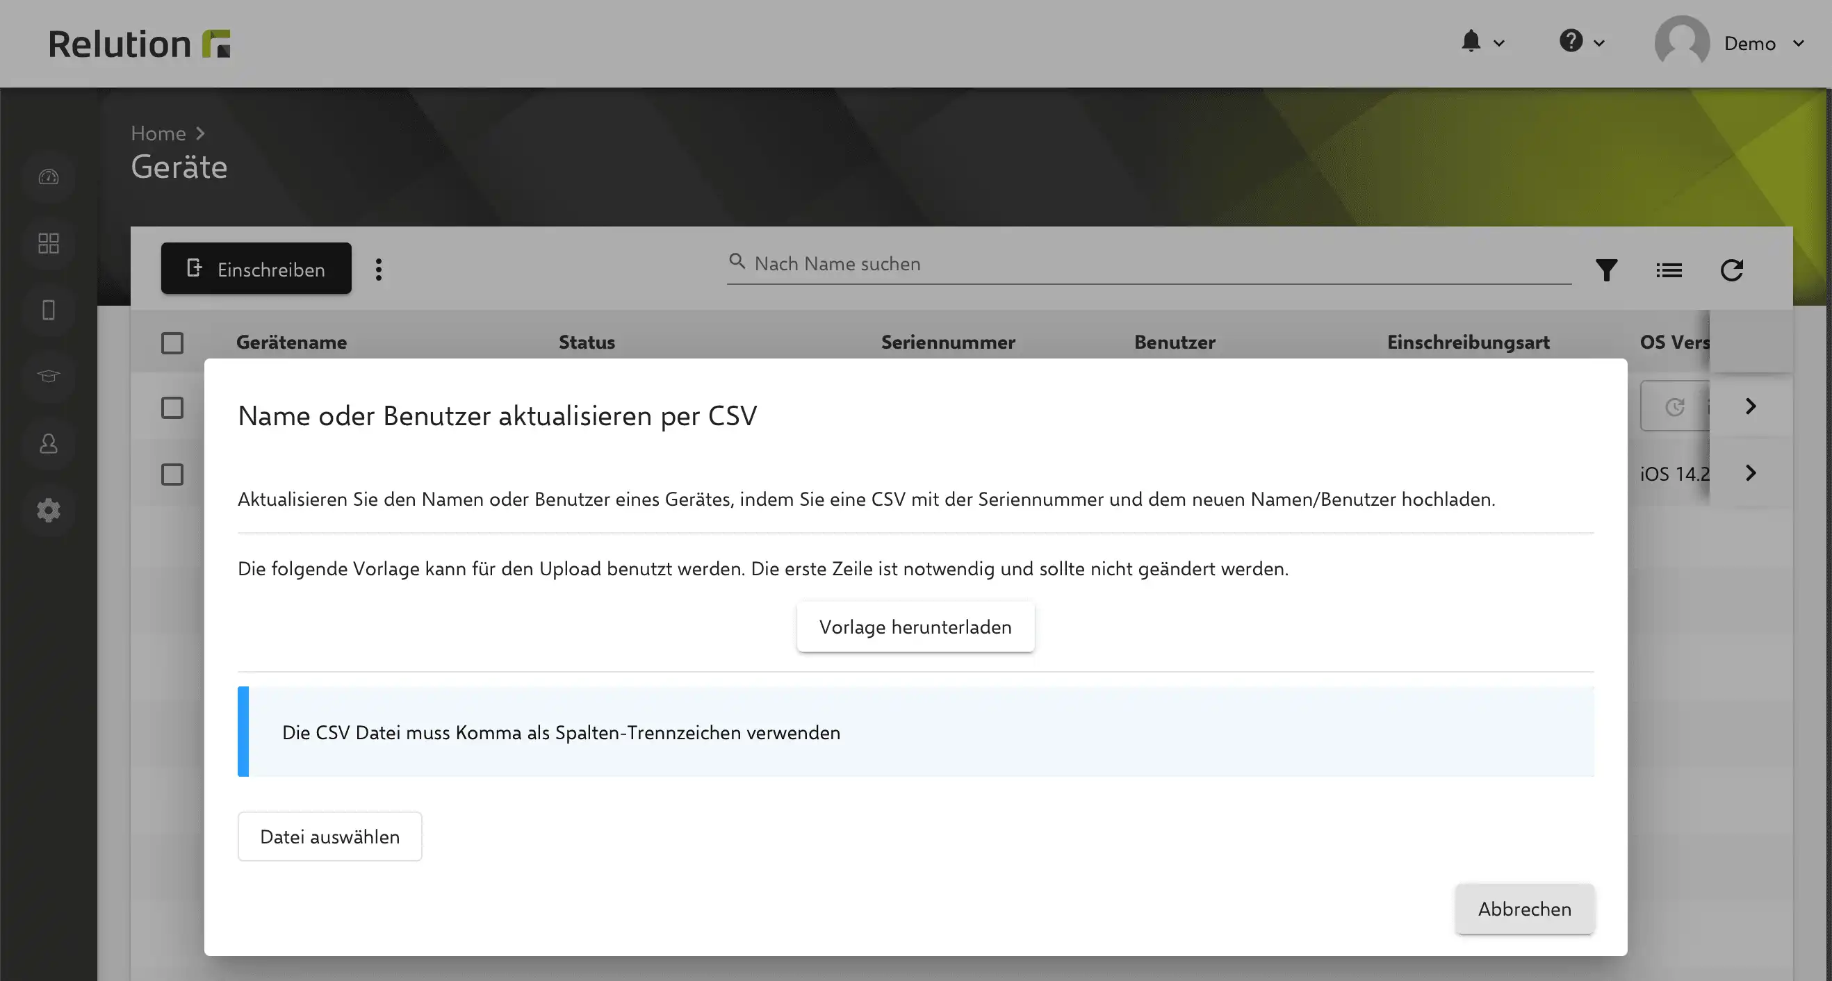The width and height of the screenshot is (1832, 981).
Task: Open the first device row chevron
Action: (x=1750, y=406)
